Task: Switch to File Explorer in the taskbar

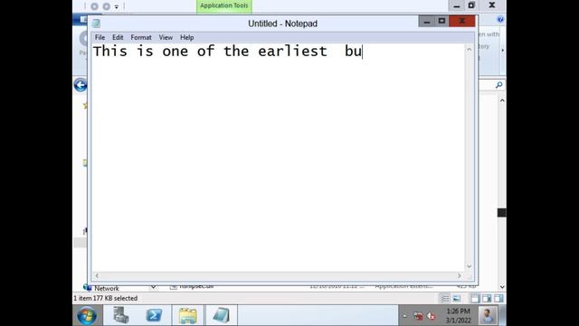Action: pyautogui.click(x=187, y=316)
